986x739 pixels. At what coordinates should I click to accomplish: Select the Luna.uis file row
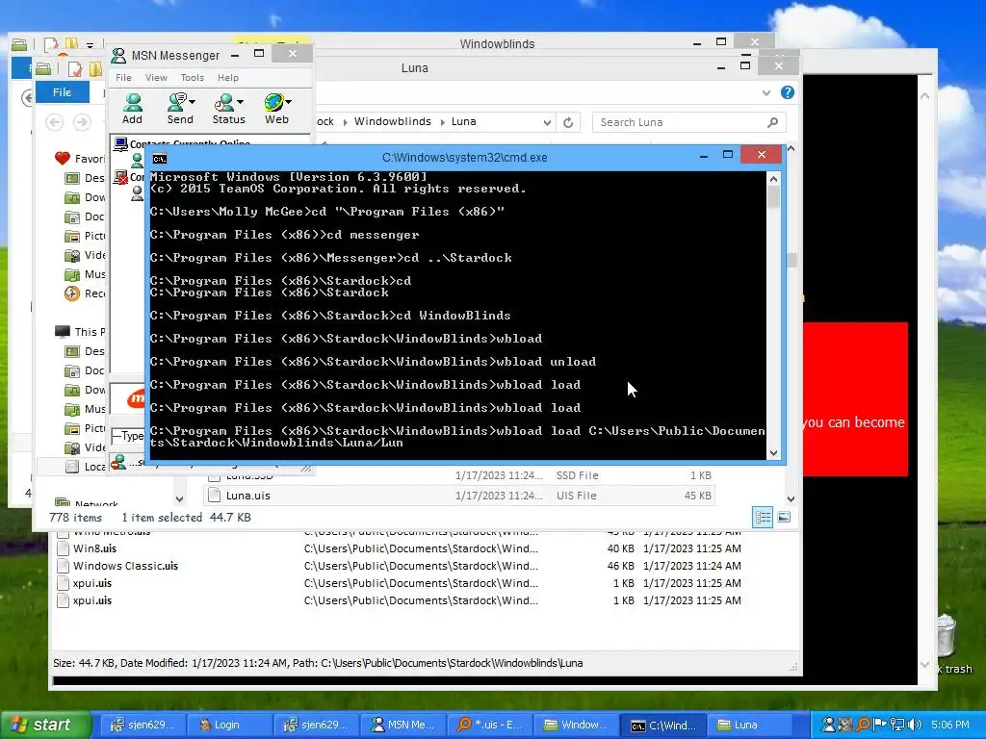click(x=459, y=496)
